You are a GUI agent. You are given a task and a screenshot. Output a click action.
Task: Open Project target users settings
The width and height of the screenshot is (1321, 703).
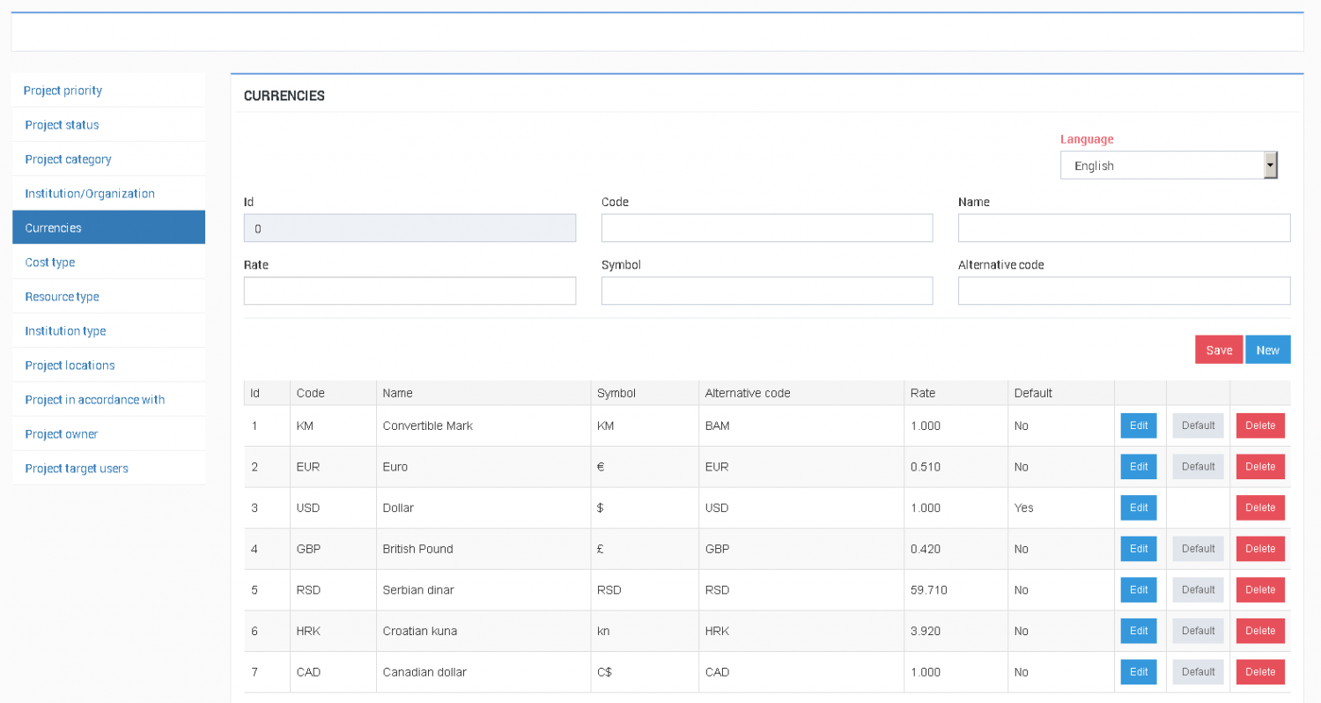tap(77, 468)
